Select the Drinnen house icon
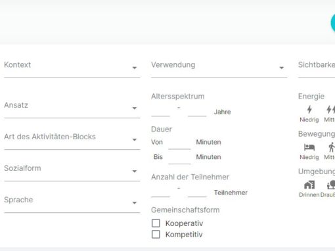 [309, 185]
